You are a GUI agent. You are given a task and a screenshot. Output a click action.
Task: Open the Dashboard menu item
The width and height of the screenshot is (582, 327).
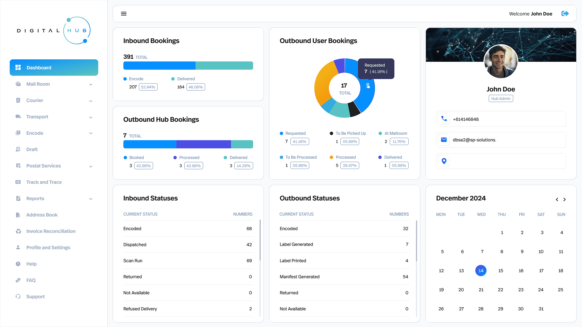pos(54,68)
